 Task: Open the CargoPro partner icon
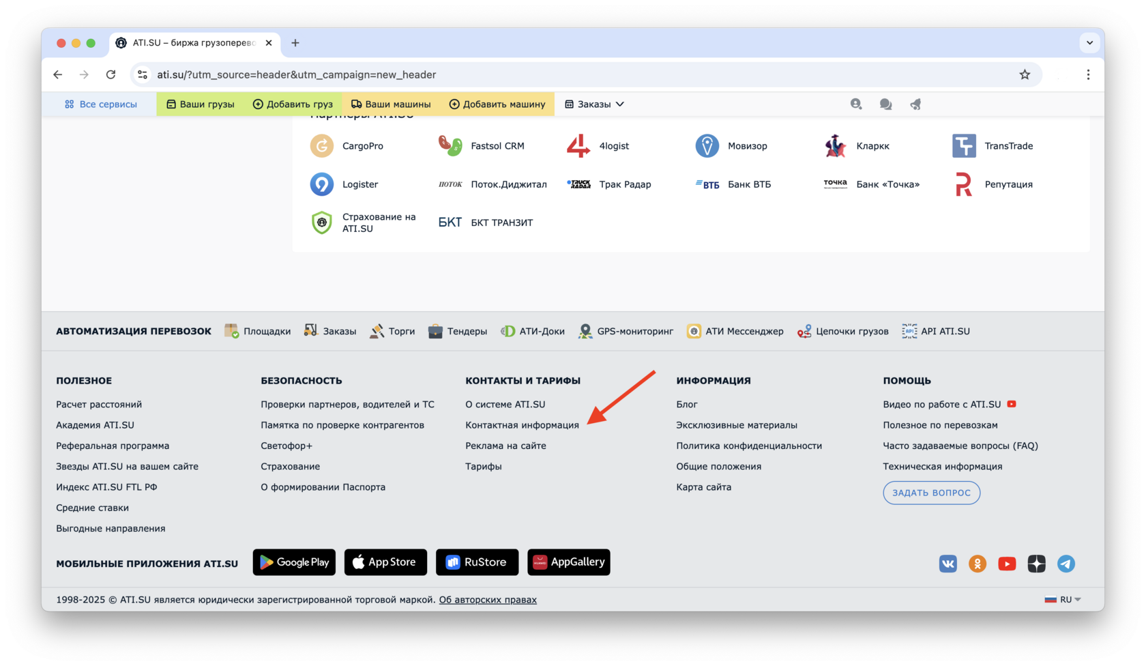click(322, 146)
